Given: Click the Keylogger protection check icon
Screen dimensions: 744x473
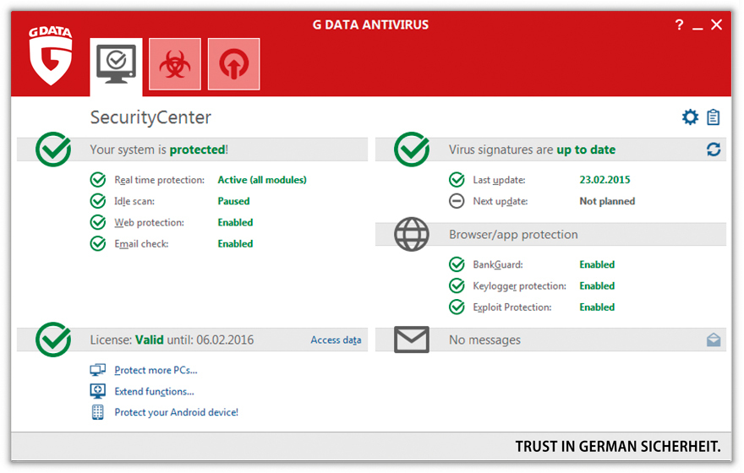Looking at the screenshot, I should tap(457, 285).
